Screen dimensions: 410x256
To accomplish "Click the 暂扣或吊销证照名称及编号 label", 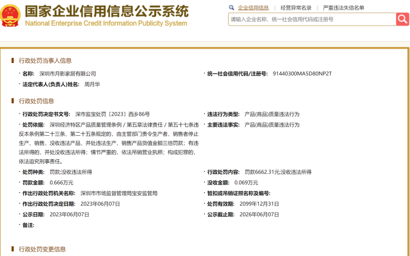I will point(239,194).
